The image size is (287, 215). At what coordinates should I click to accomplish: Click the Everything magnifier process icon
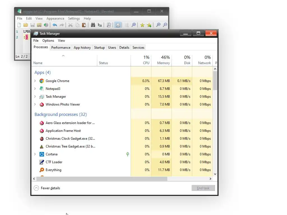click(x=42, y=170)
